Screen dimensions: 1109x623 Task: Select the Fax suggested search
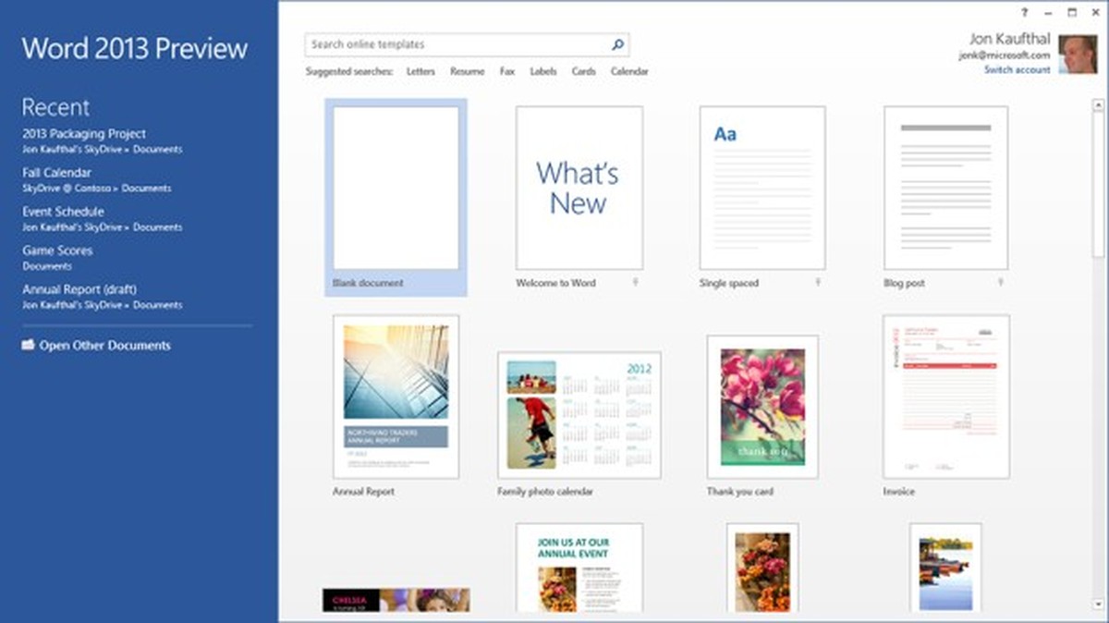[506, 70]
